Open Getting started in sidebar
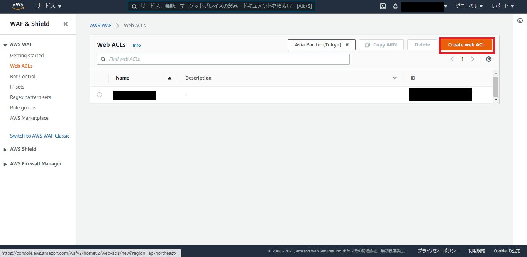The width and height of the screenshot is (527, 257). 27,56
